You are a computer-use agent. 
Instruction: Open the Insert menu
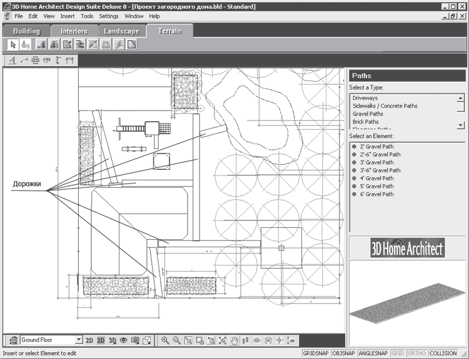(68, 16)
